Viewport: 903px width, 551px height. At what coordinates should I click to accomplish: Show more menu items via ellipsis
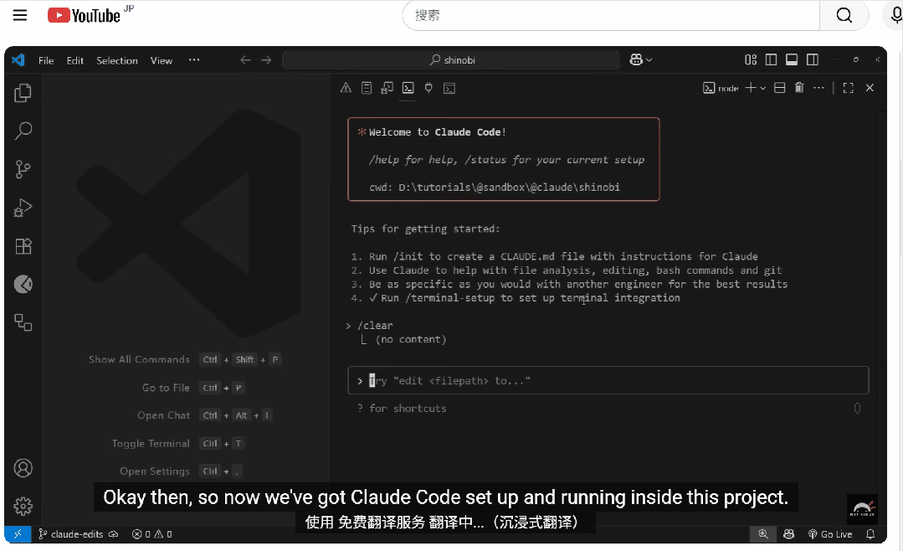pos(194,60)
